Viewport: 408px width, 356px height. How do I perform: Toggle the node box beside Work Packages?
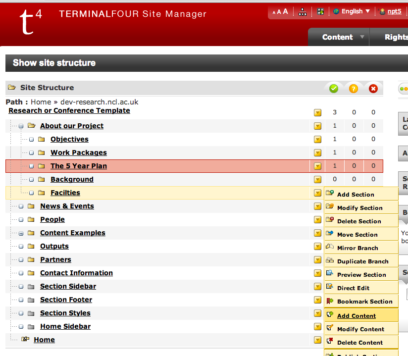point(31,153)
